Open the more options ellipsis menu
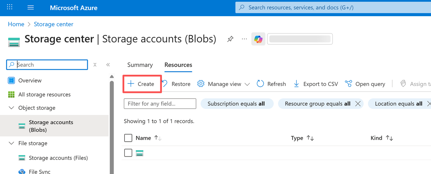Screen dimensions: 431x174 [x=244, y=39]
